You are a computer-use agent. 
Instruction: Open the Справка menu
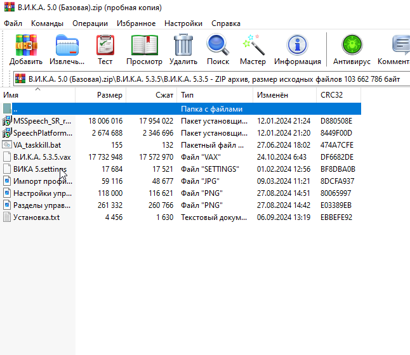tap(226, 23)
